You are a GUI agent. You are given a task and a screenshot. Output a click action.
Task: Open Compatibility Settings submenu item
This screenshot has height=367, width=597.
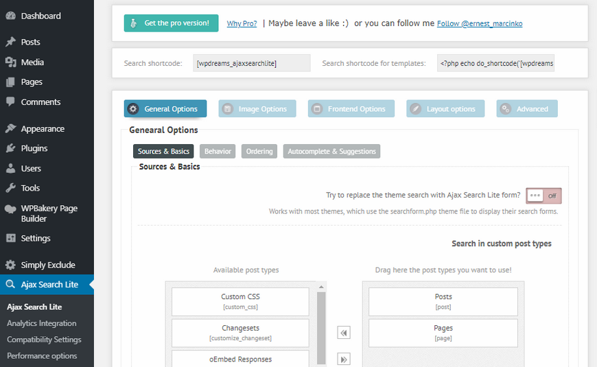(44, 340)
